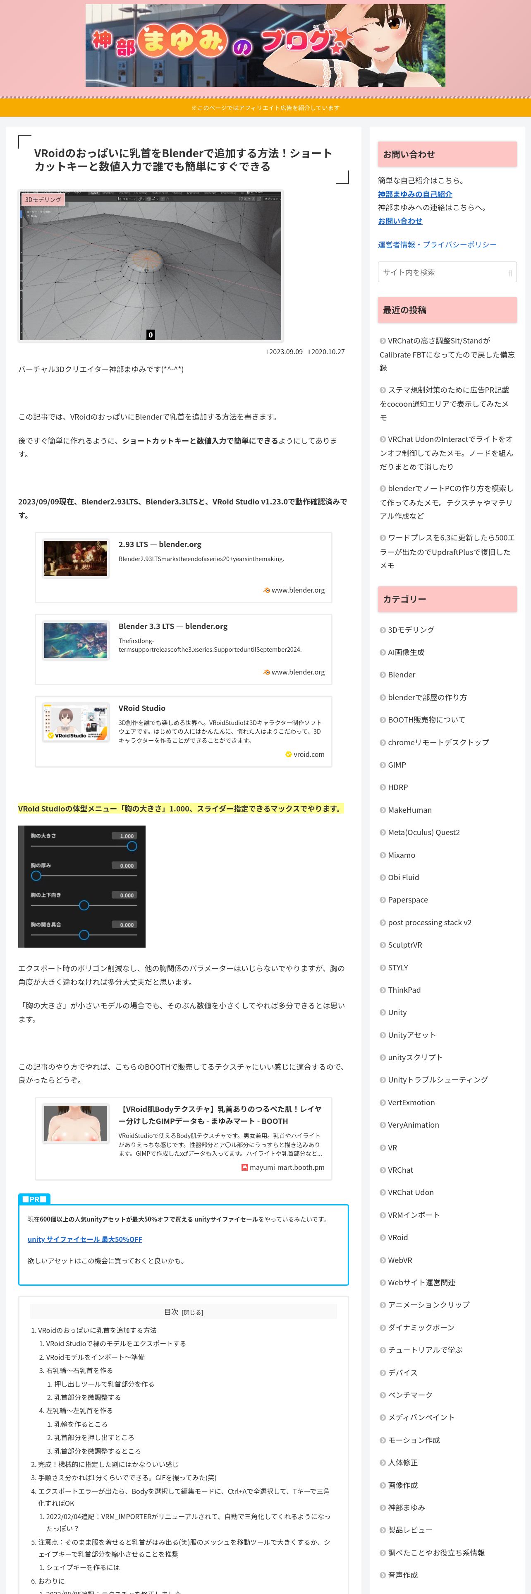This screenshot has height=1594, width=531.
Task: Click the vroid.com favicon icon
Action: [x=288, y=754]
